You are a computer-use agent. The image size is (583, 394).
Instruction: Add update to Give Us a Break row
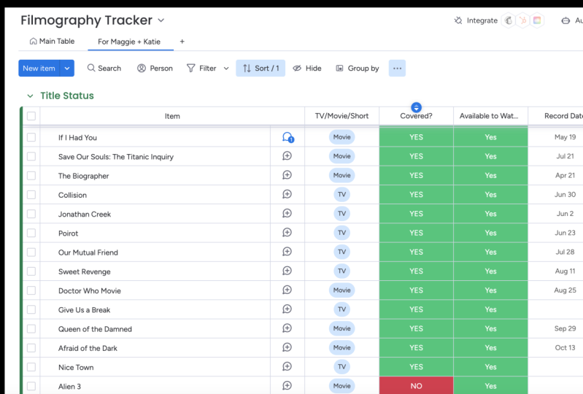coord(287,309)
